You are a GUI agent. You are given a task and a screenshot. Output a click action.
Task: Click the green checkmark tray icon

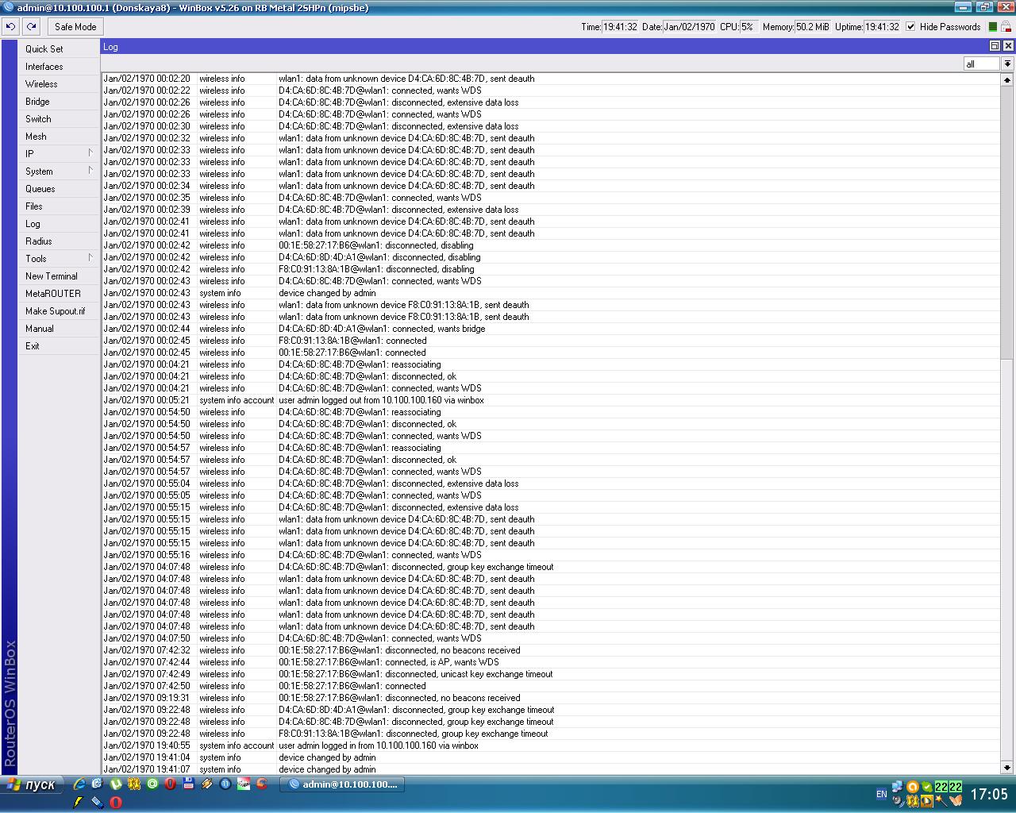pos(927,787)
